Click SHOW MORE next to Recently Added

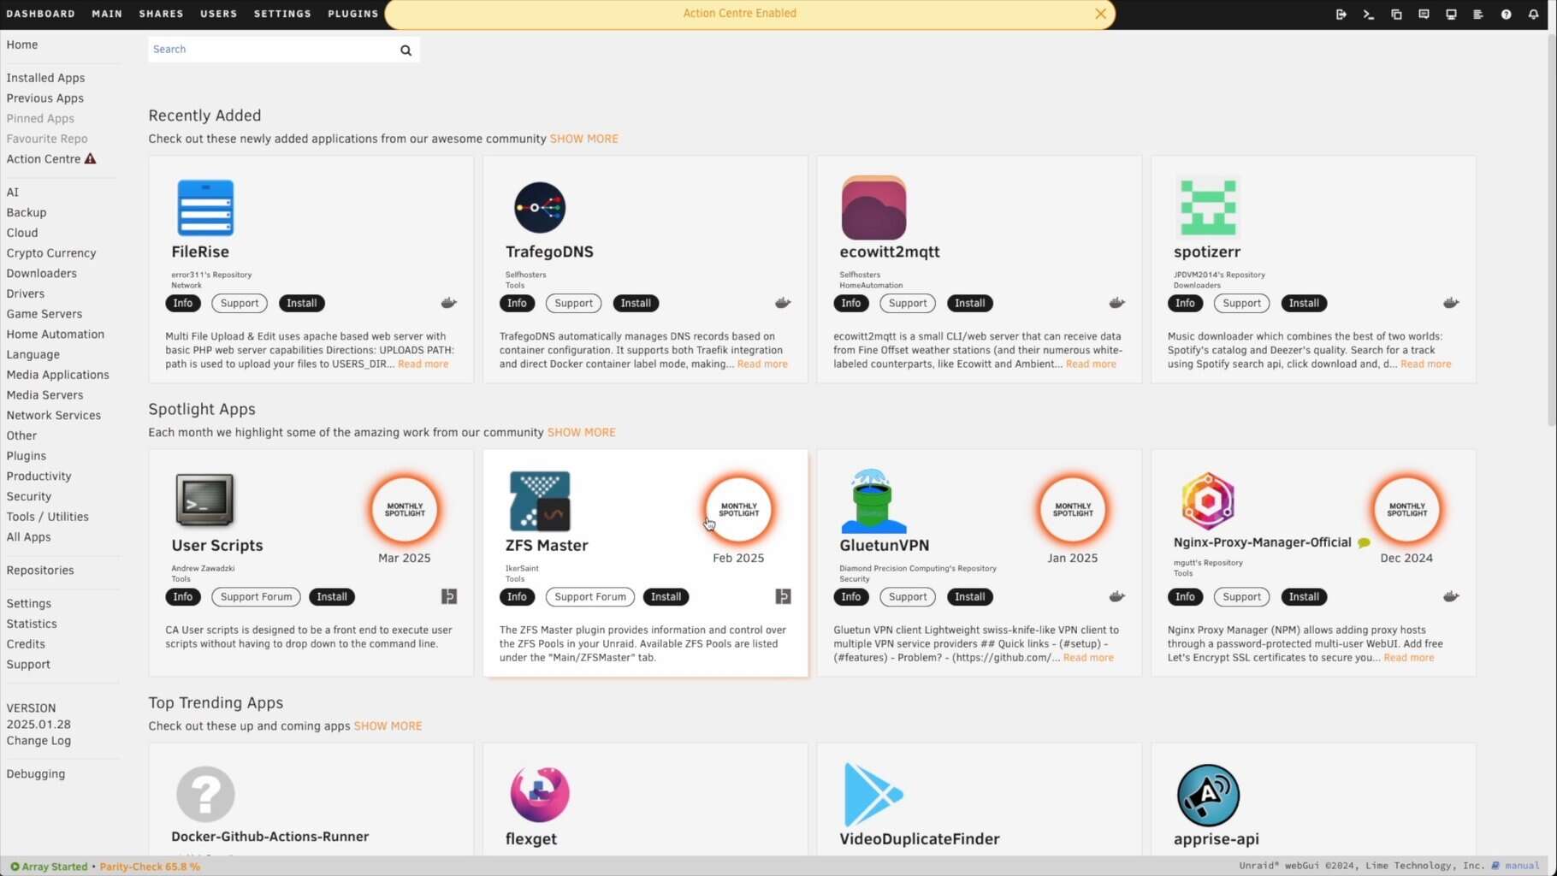pos(583,139)
